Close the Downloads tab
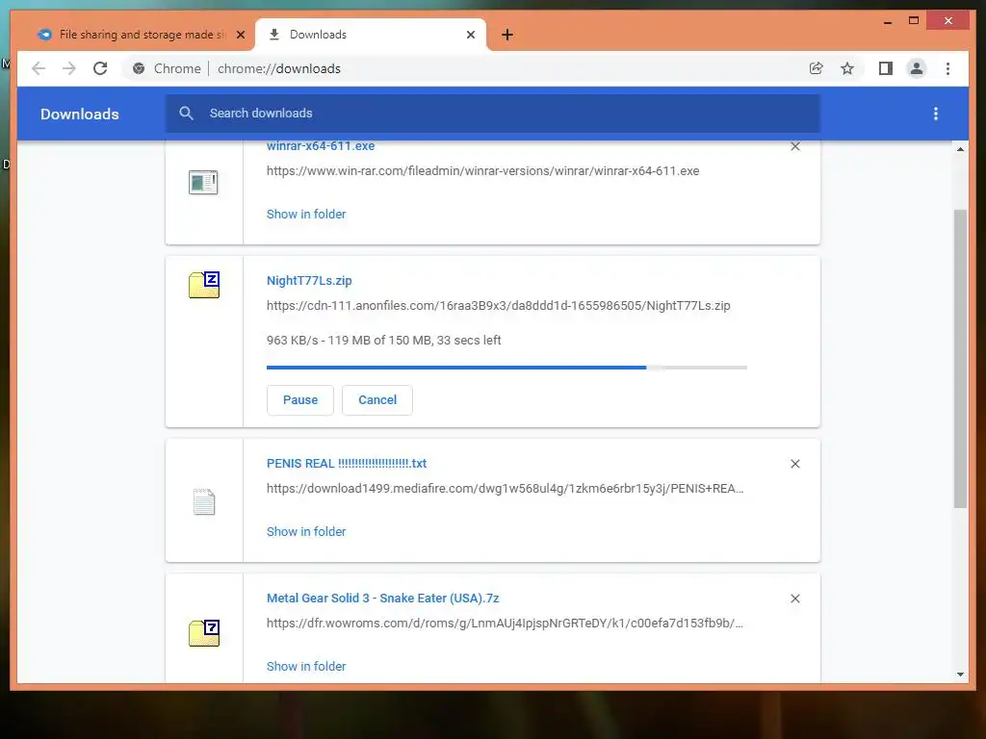Image resolution: width=986 pixels, height=739 pixels. coord(470,35)
